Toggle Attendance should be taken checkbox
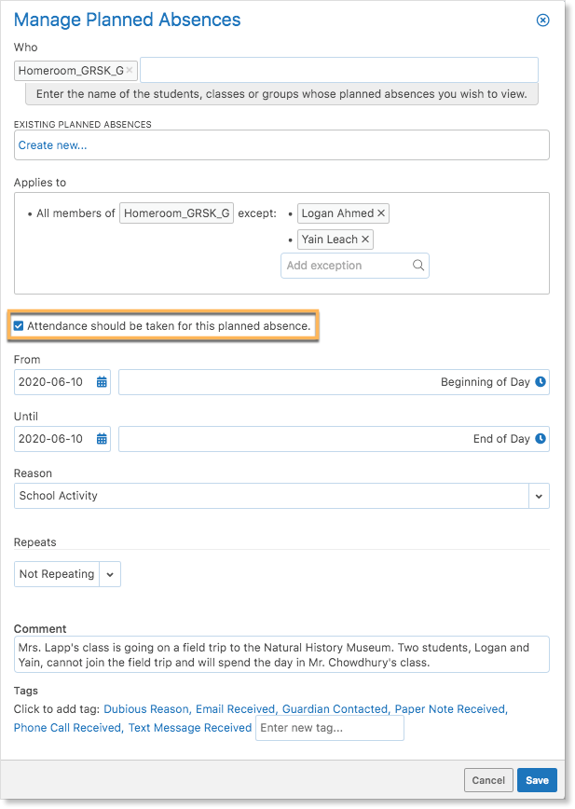 (19, 326)
